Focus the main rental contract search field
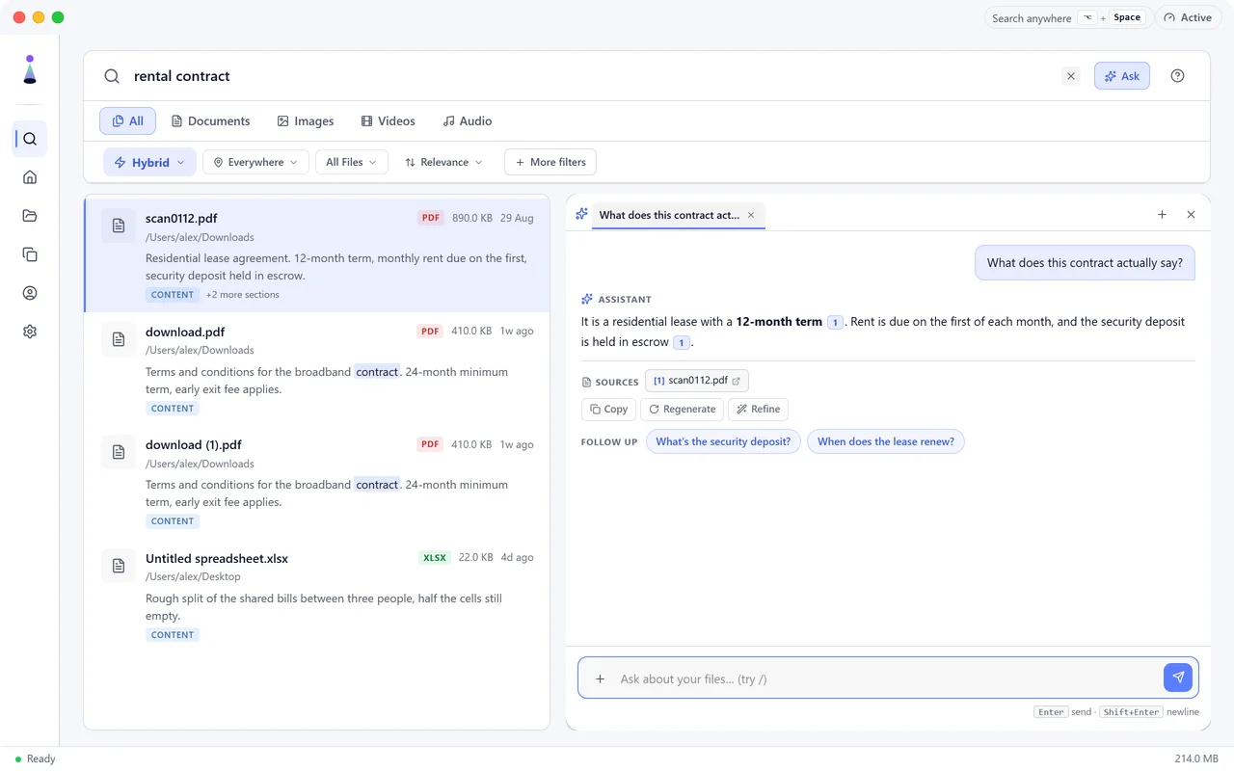1234x771 pixels. click(593, 76)
